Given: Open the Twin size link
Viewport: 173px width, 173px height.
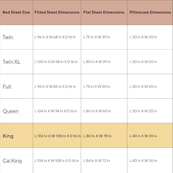Looking at the screenshot, I should pos(8,37).
